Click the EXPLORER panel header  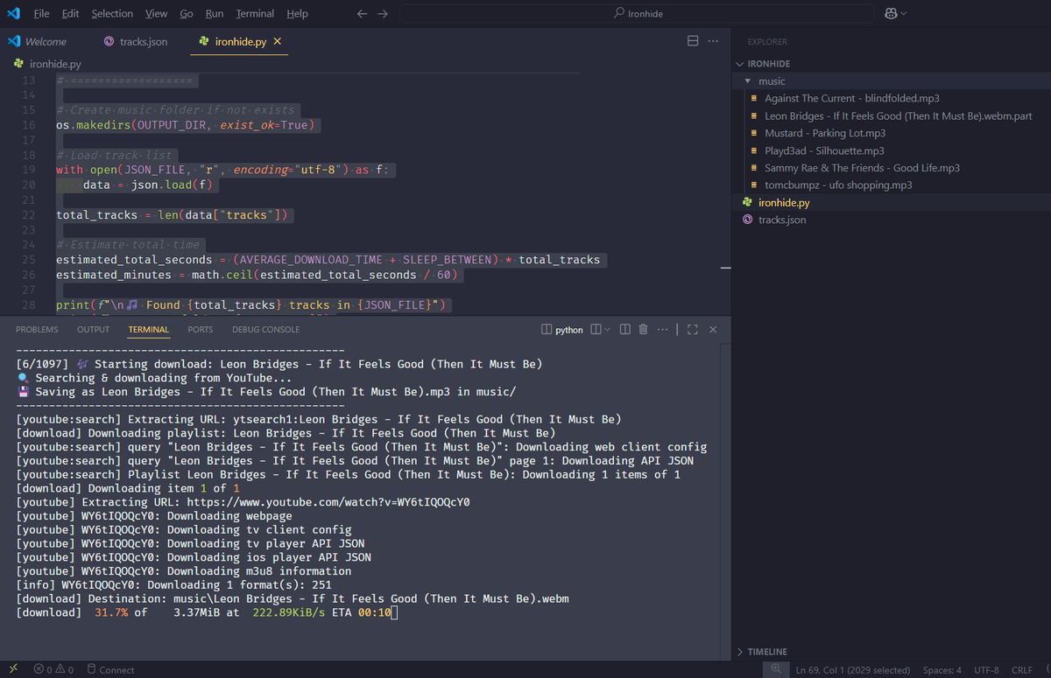click(x=767, y=41)
